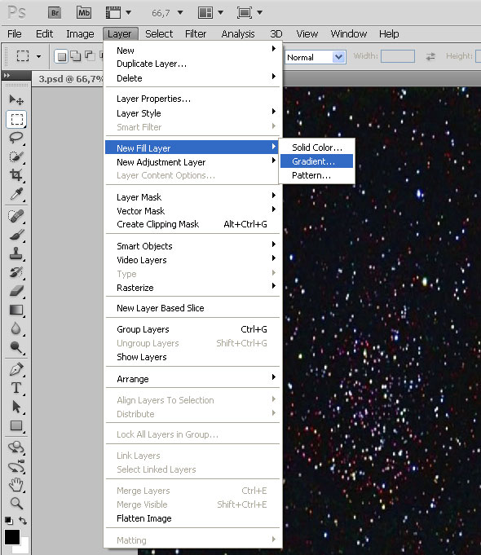Open the Image menu
The image size is (481, 555).
(x=80, y=34)
